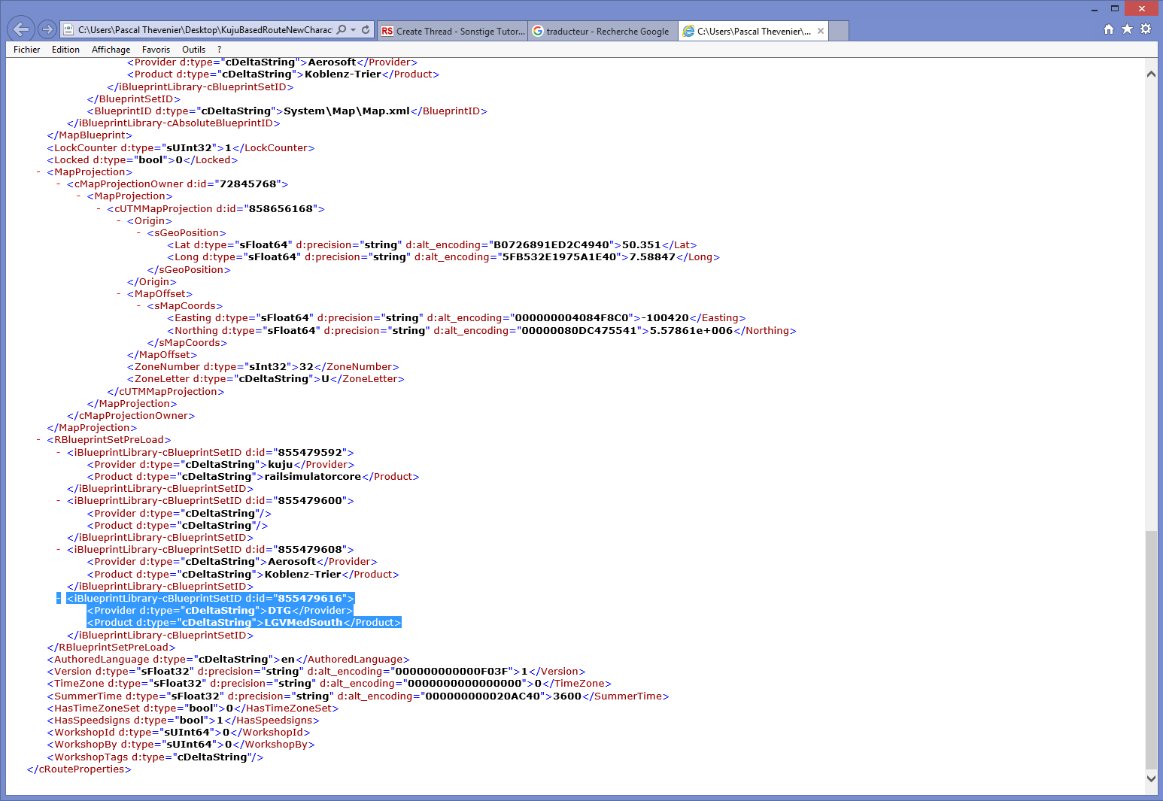Image resolution: width=1163 pixels, height=801 pixels.
Task: Open the address bar autocomplete dropdown arrow
Action: tap(354, 30)
